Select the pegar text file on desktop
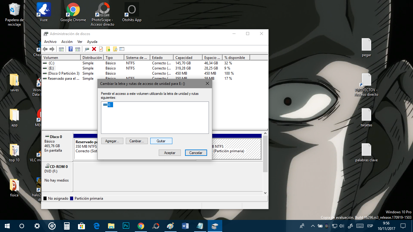This screenshot has height=232, width=413. (x=366, y=47)
